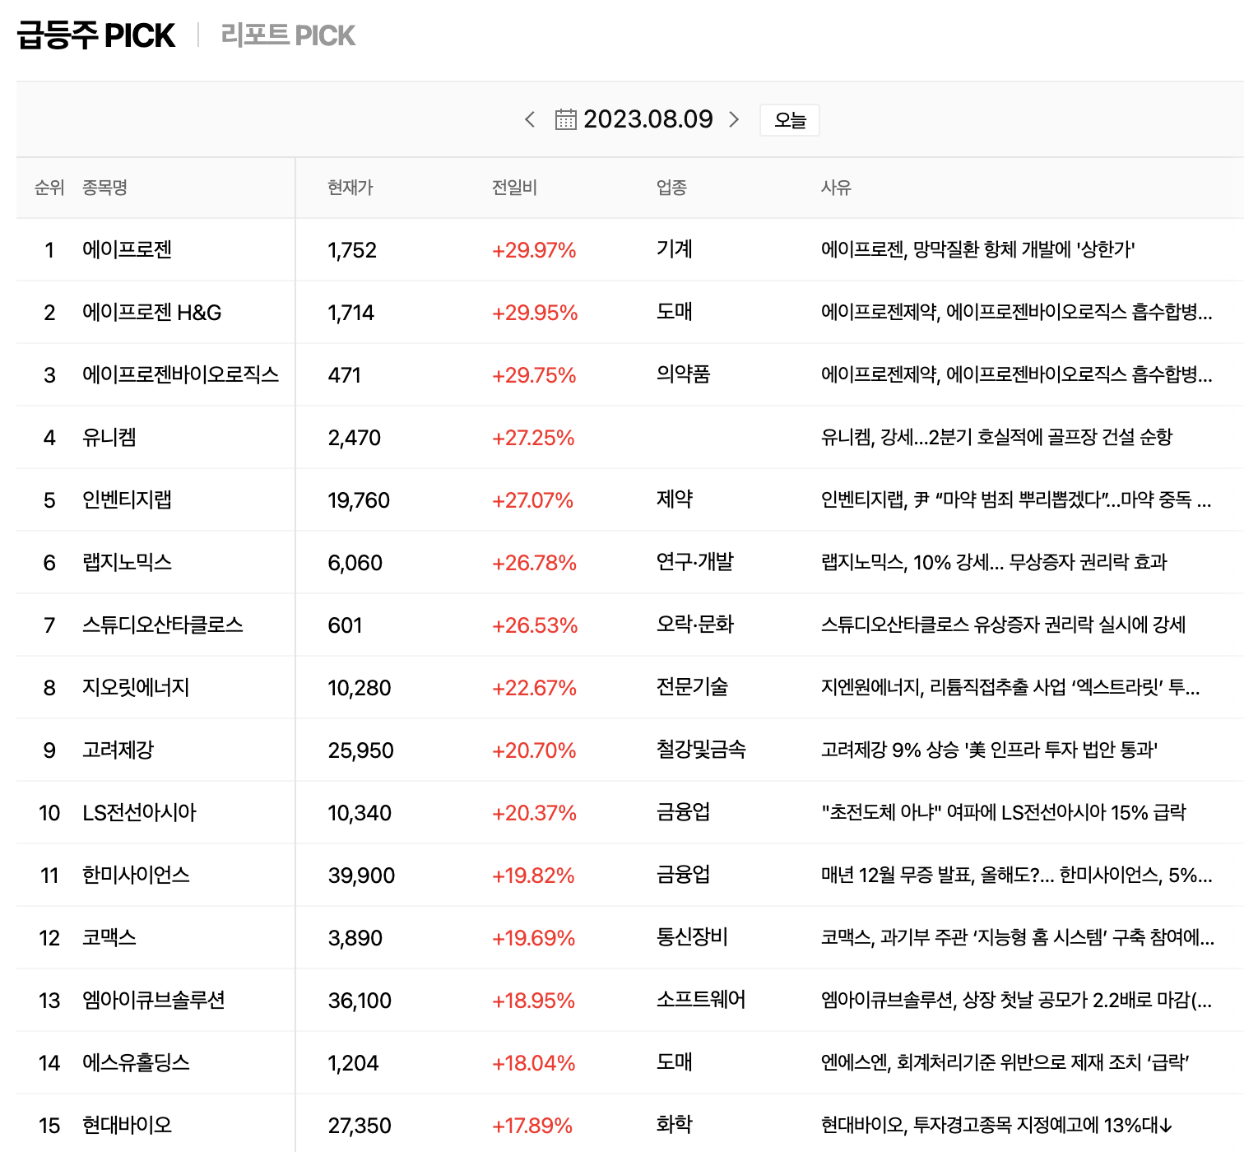Open 엔에스엔 회계처리기준 위반 news

(x=1005, y=1062)
